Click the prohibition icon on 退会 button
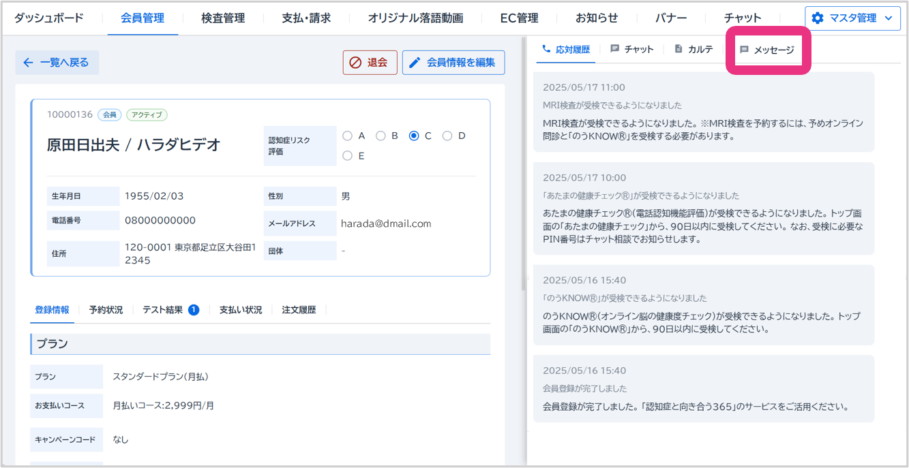This screenshot has width=909, height=468. (x=355, y=63)
